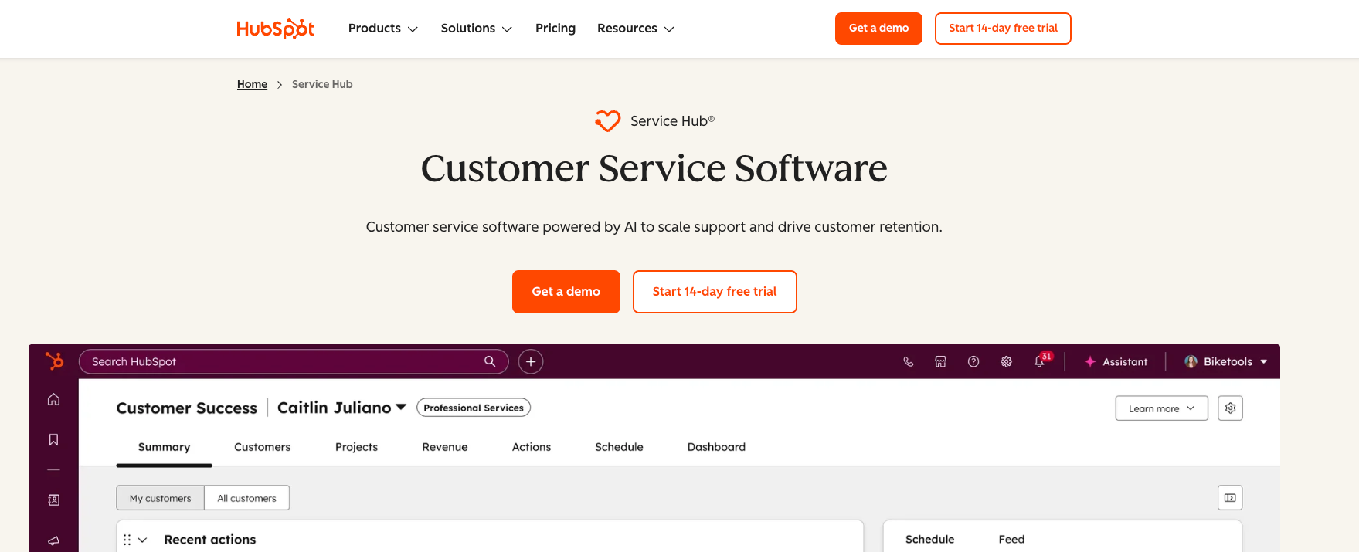Click the Service Hub heart icon
Image resolution: width=1359 pixels, height=552 pixels.
(608, 121)
